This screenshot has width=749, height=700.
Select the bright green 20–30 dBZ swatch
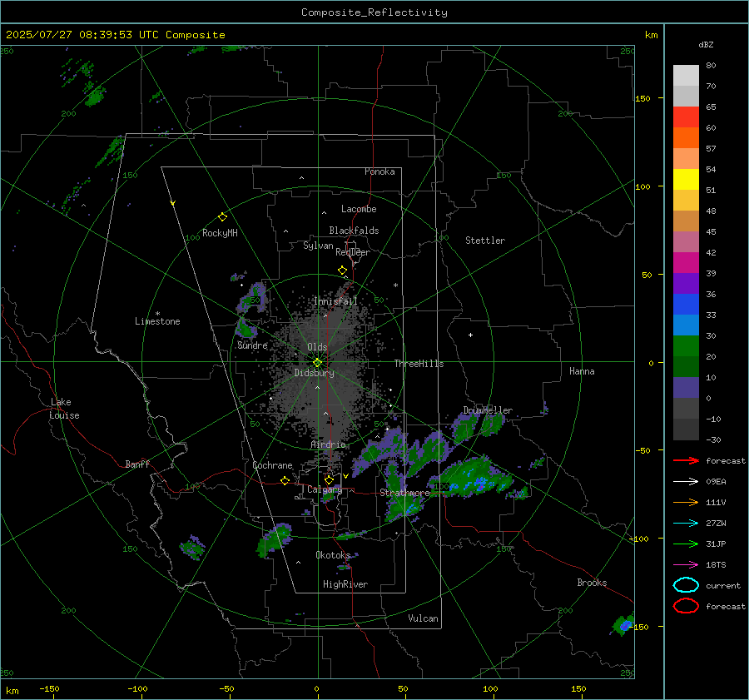(686, 346)
